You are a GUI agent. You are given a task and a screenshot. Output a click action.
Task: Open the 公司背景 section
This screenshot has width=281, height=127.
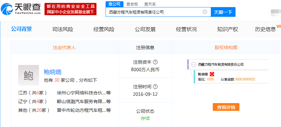(x=21, y=29)
